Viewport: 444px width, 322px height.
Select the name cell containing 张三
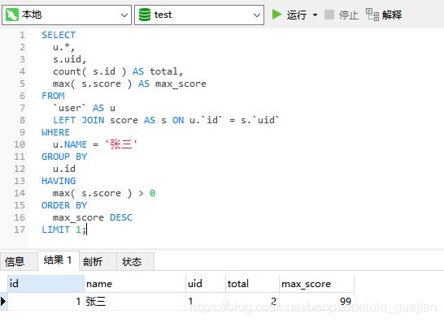pyautogui.click(x=135, y=302)
